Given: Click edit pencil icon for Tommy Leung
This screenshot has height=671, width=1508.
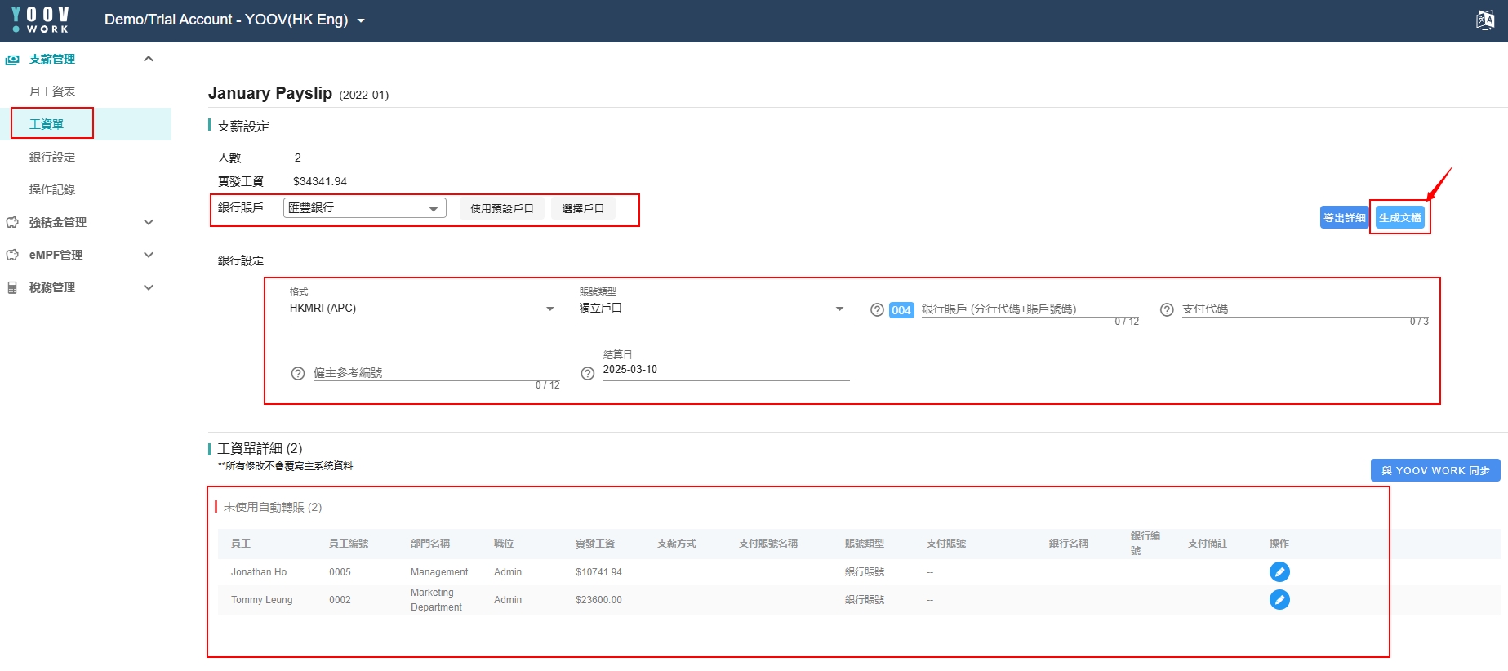Looking at the screenshot, I should [x=1279, y=600].
